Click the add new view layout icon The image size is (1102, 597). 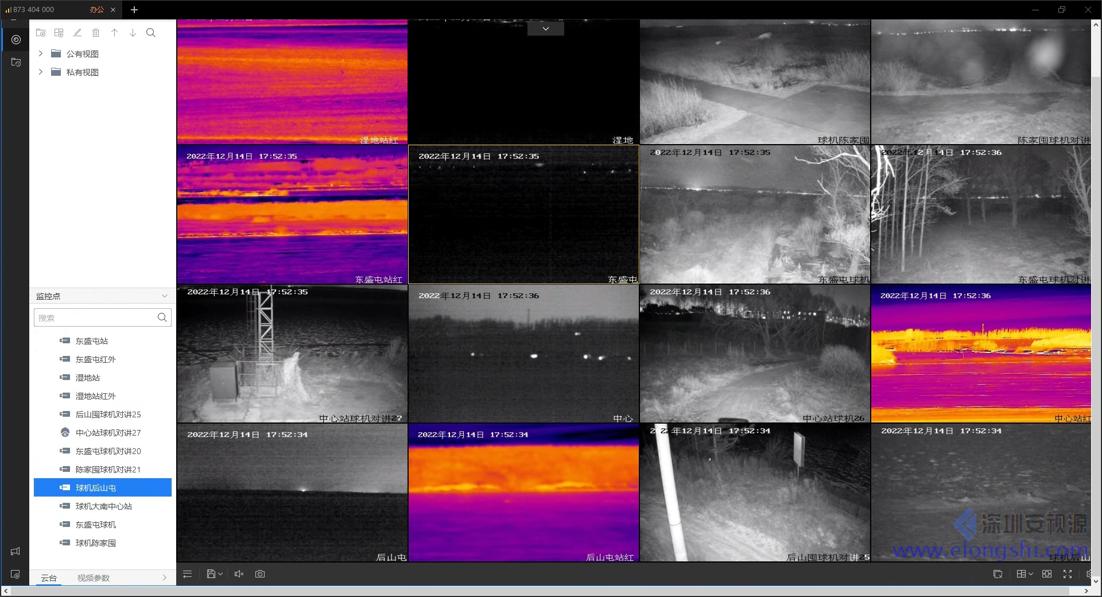(59, 33)
